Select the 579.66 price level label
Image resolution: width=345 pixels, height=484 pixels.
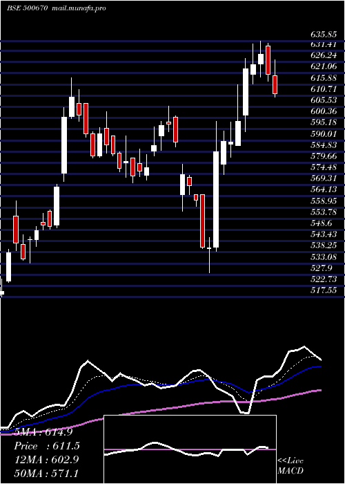point(323,156)
